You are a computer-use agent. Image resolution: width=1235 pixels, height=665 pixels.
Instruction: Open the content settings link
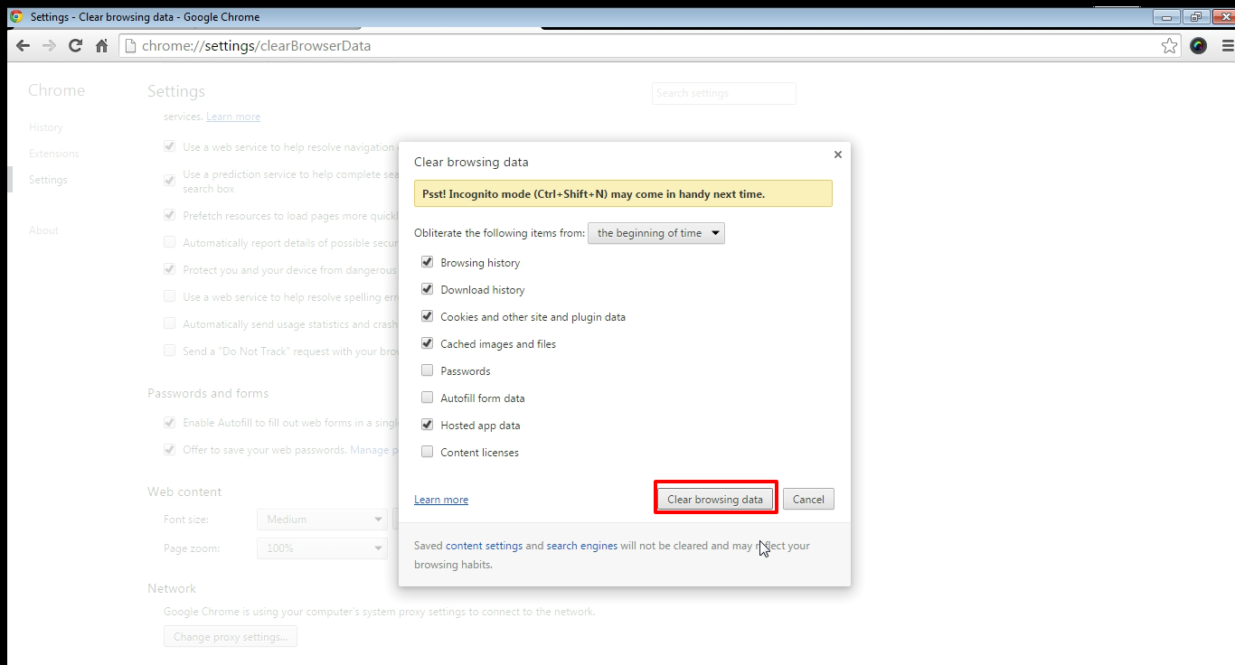coord(484,546)
